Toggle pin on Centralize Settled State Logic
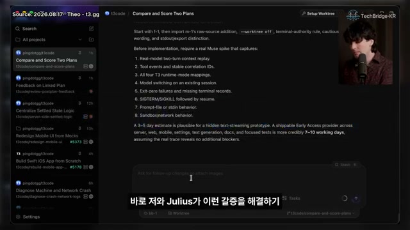Image resolution: width=410 pixels, height=230 pixels. pos(79,103)
